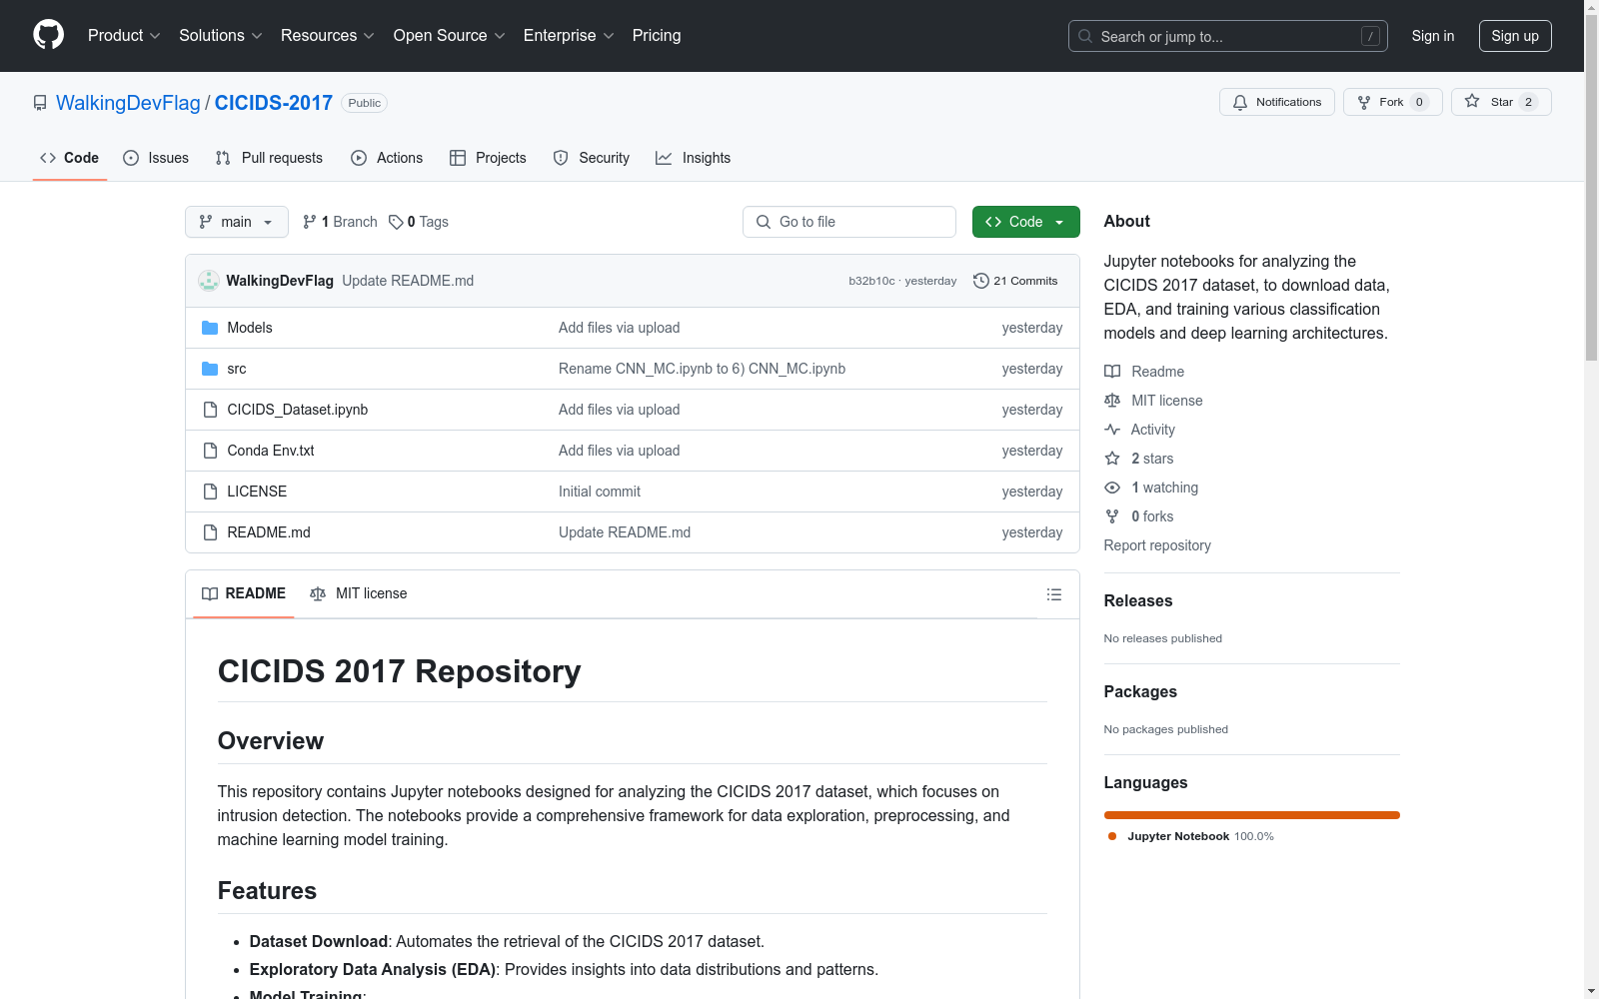
Task: Open the main branch selector dropdown
Action: [x=237, y=222]
